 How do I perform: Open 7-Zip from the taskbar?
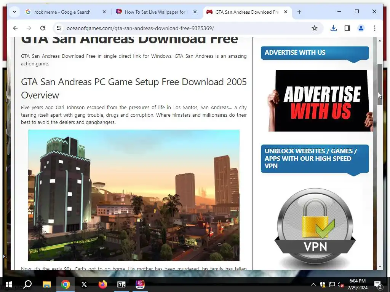(x=121, y=284)
